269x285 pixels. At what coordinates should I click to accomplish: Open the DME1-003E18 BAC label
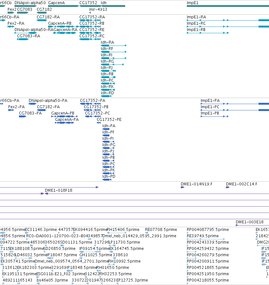point(250,222)
